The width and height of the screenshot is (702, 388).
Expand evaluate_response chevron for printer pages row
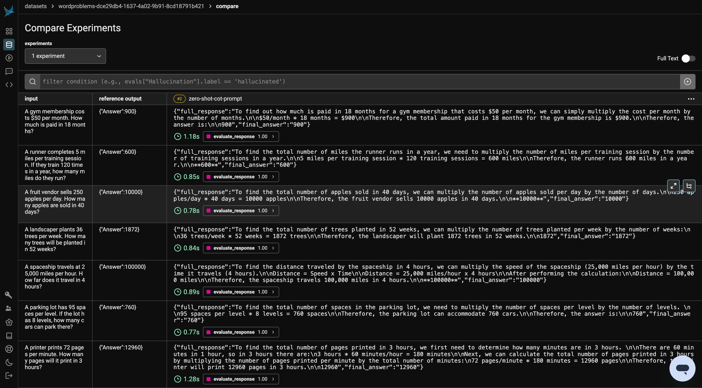273,379
